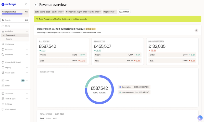Image resolution: width=204 pixels, height=122 pixels.
Task: Click the Chat support icon
Action: (x=3, y=109)
